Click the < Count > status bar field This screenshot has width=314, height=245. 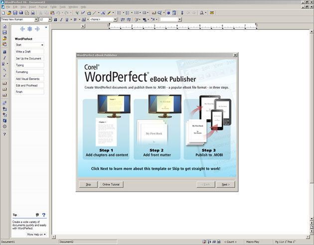230,242
